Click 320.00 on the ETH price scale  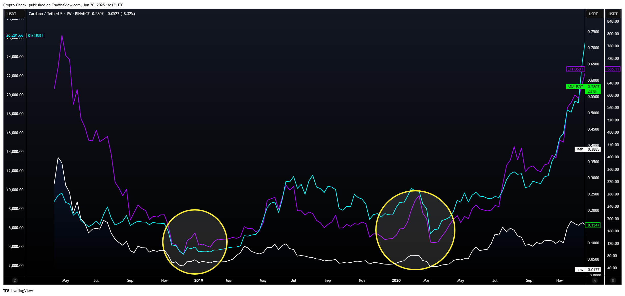(x=613, y=182)
